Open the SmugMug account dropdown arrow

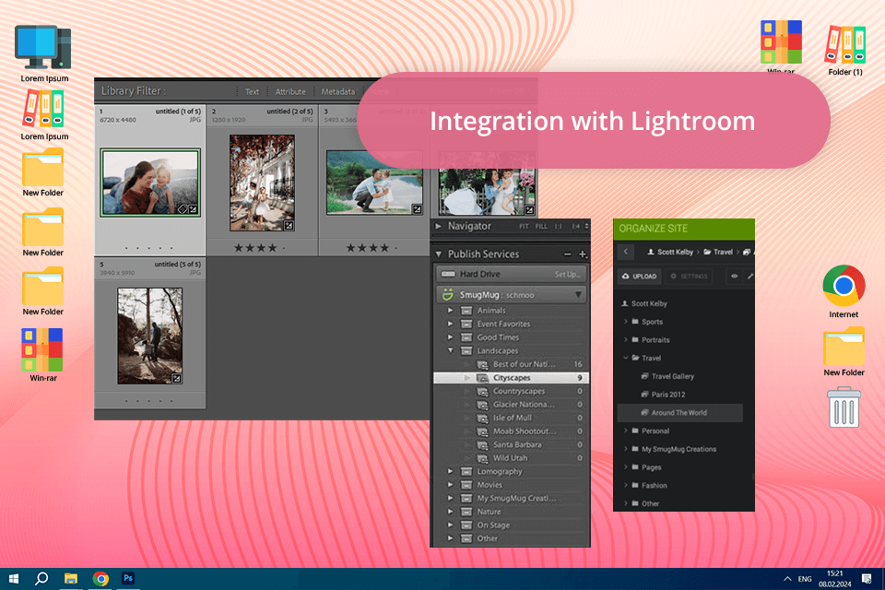coord(578,295)
